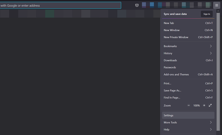This screenshot has height=135, width=222.
Task: Open the Settings menu entry
Action: 188,115
